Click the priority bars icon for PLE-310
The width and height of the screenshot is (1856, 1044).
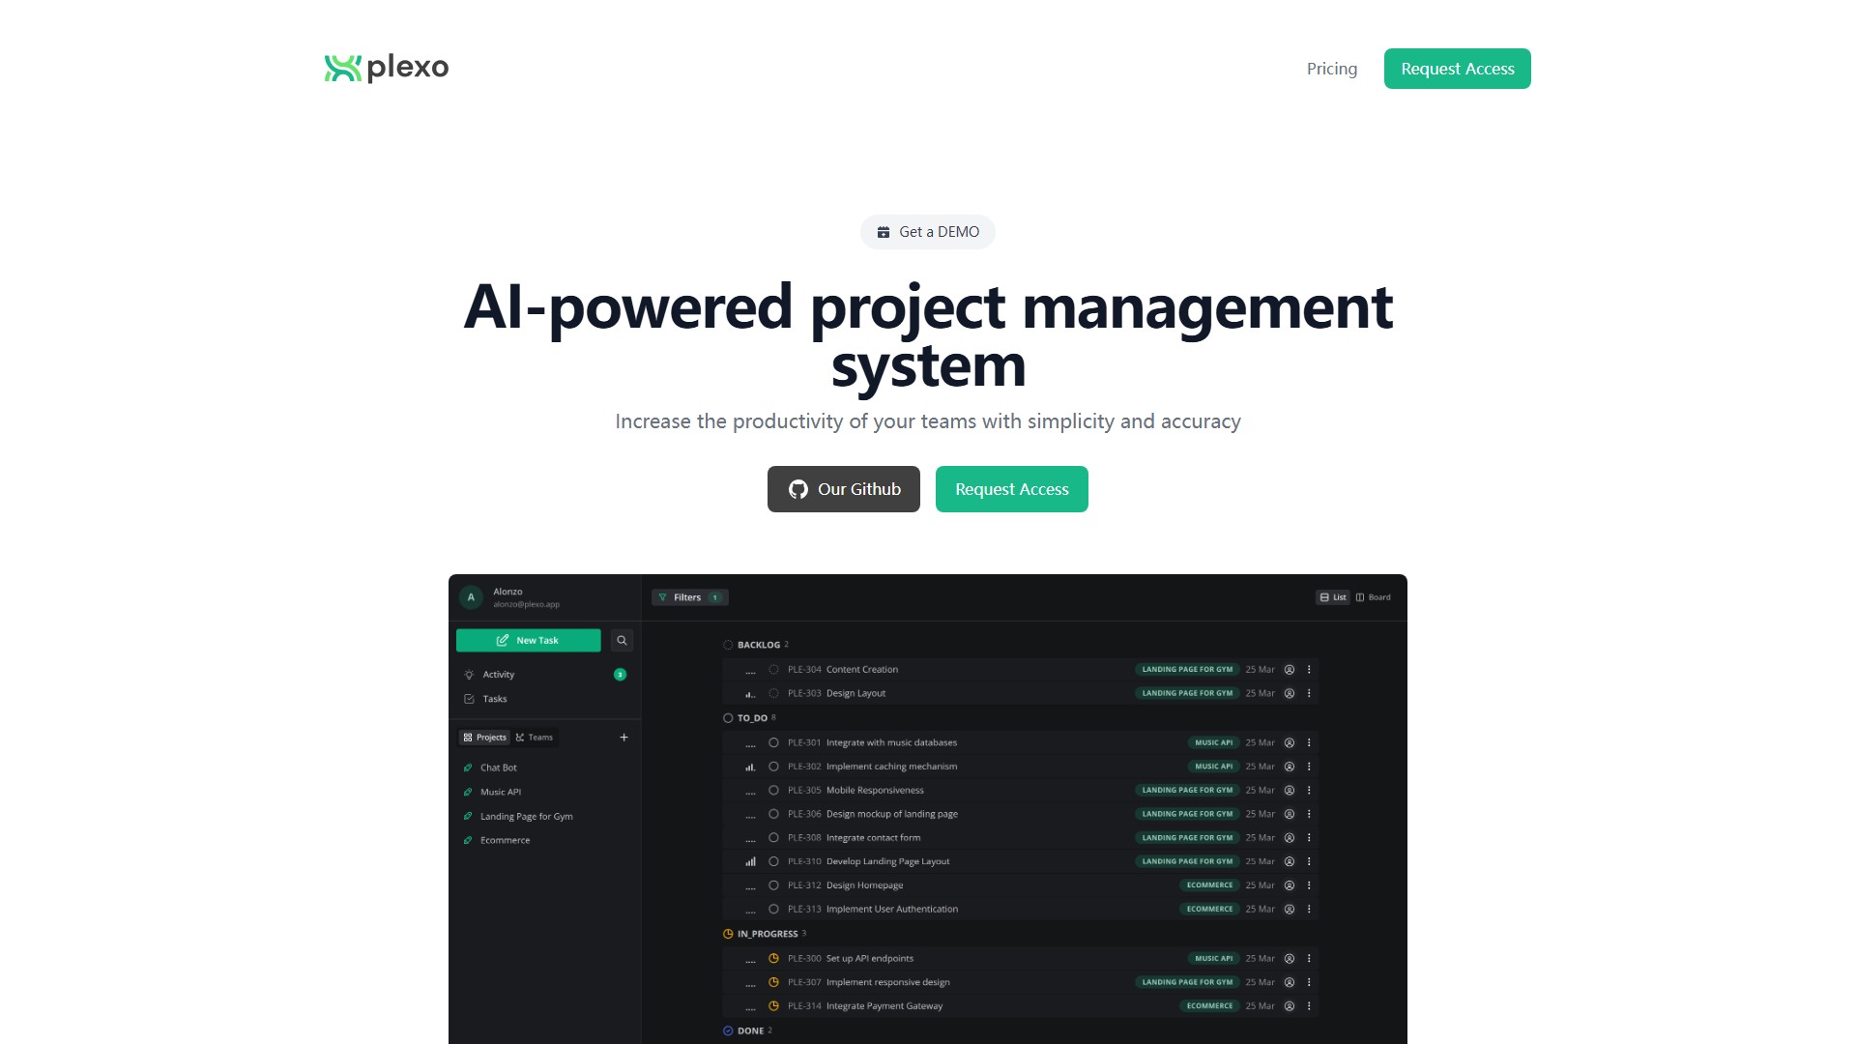pos(750,861)
